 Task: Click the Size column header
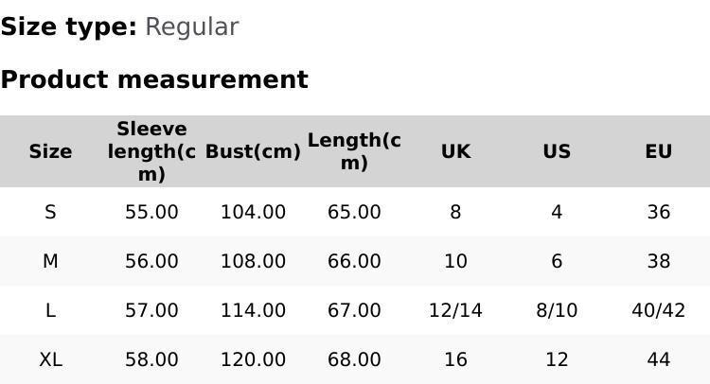coord(50,151)
